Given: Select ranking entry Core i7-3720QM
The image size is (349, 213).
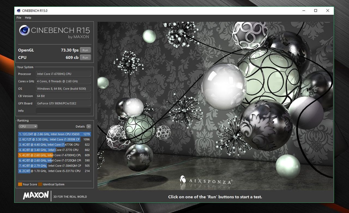Looking at the screenshot, I should [x=55, y=160].
